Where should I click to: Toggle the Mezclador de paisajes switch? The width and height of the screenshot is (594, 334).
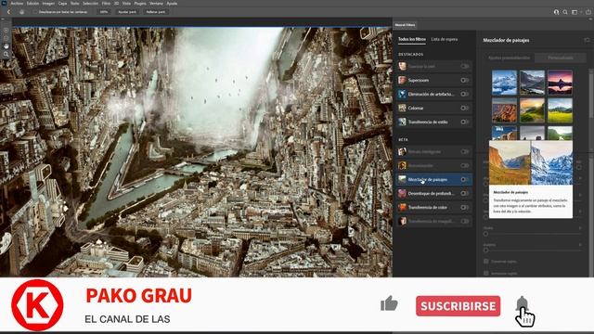coord(464,179)
